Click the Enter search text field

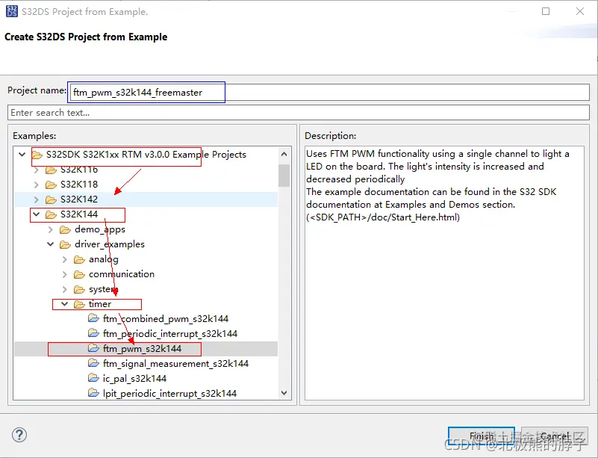point(299,113)
